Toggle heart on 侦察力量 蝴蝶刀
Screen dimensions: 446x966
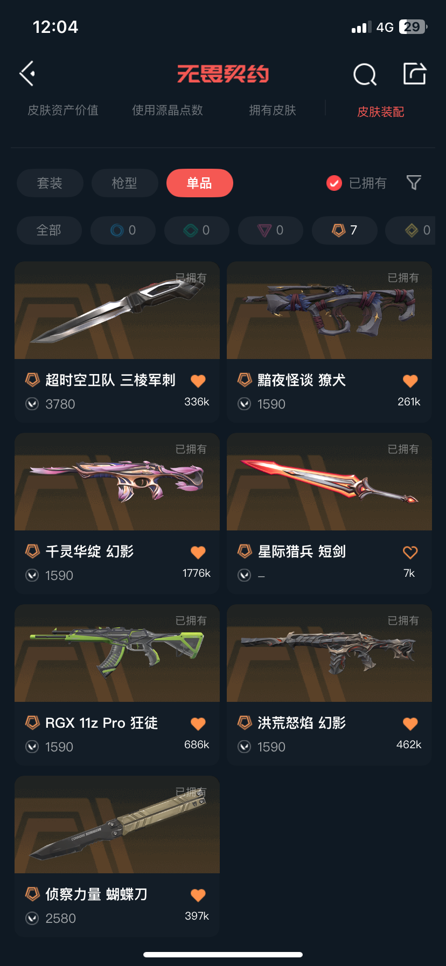click(x=198, y=895)
